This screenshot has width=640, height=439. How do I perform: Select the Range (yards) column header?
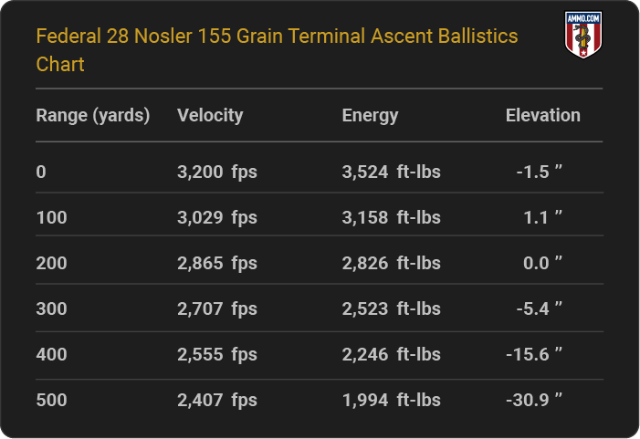tap(93, 116)
